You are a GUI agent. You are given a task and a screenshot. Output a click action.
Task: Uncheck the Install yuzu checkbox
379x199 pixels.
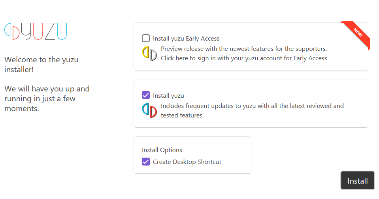click(x=146, y=95)
